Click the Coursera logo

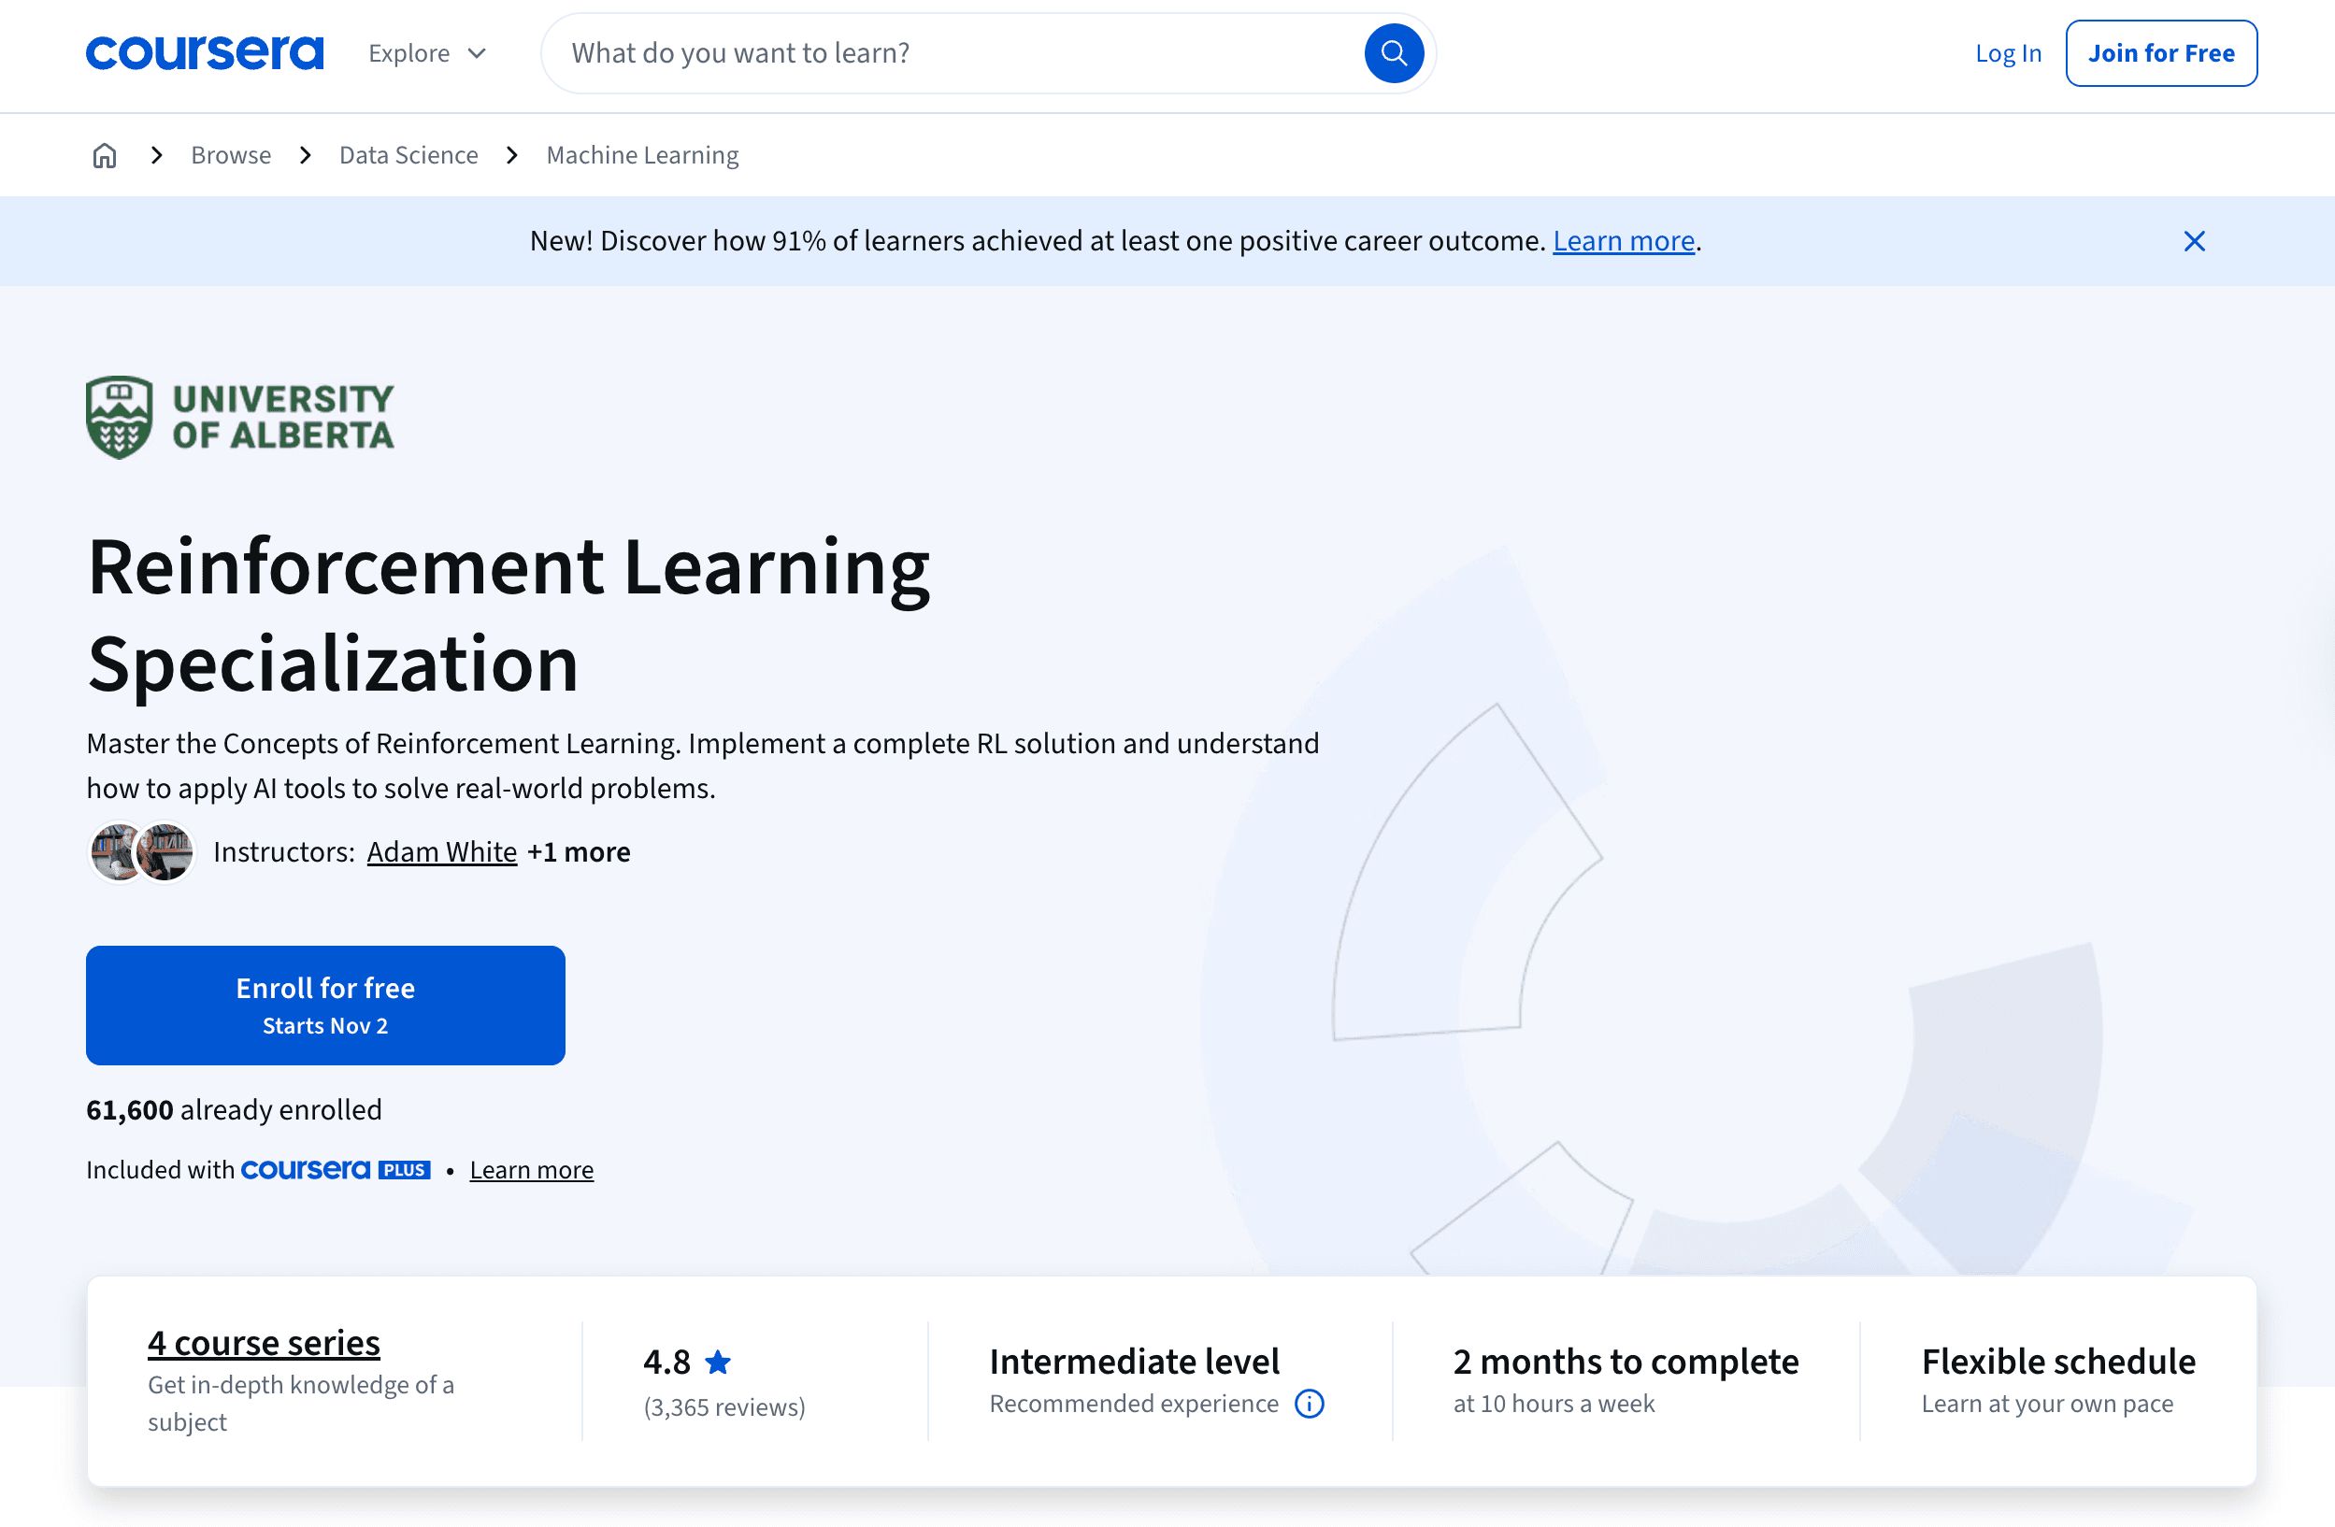204,53
